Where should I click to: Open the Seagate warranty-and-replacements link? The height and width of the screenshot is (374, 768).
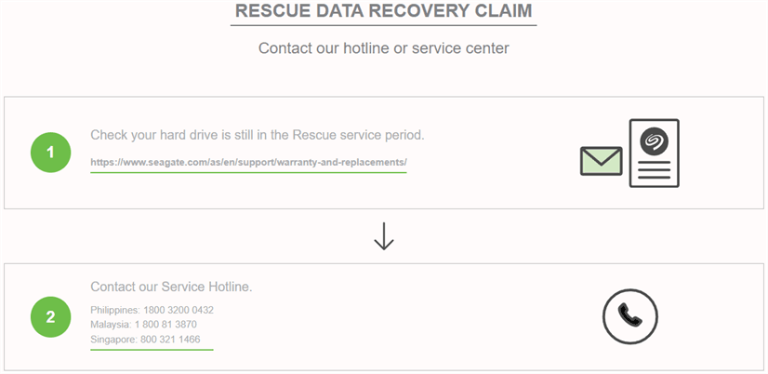point(248,162)
